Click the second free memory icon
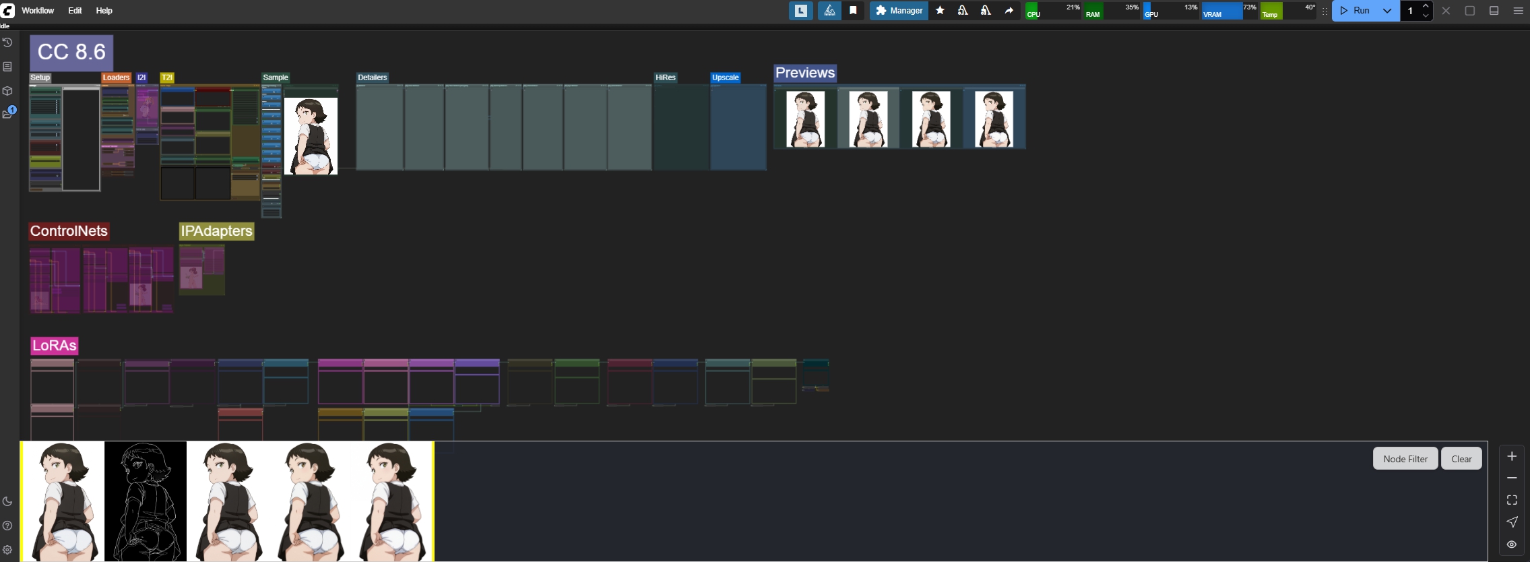Image resolution: width=1530 pixels, height=562 pixels. (x=986, y=11)
